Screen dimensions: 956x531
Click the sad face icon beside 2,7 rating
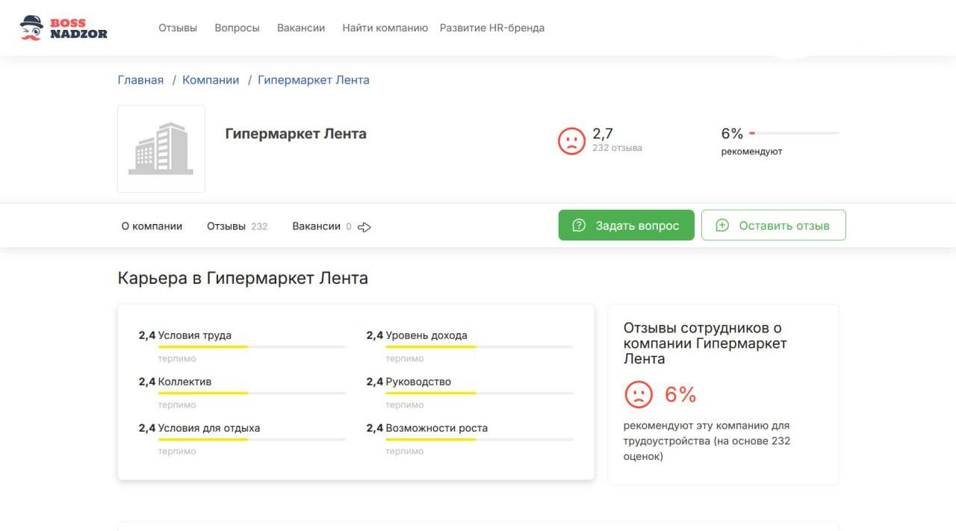571,141
